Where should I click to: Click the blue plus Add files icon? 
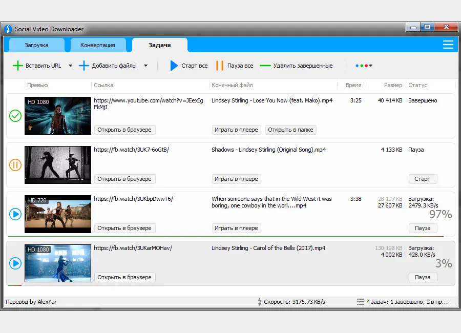[x=84, y=66]
